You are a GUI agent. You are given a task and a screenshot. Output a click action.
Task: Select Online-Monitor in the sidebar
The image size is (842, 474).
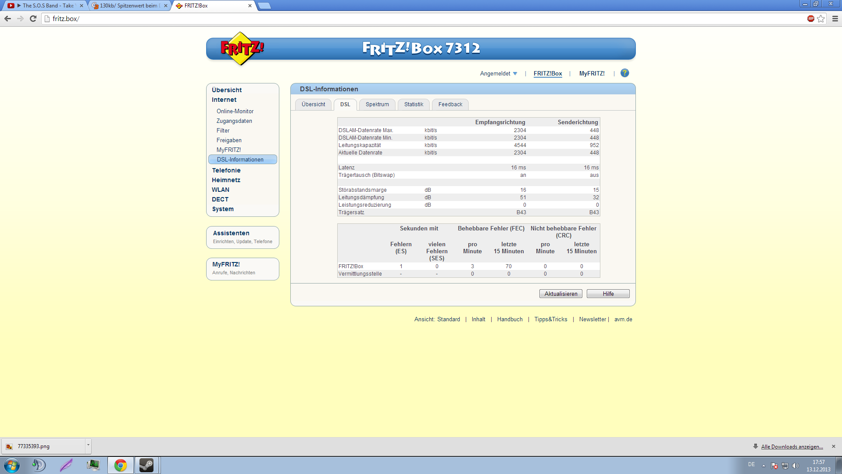click(x=235, y=111)
